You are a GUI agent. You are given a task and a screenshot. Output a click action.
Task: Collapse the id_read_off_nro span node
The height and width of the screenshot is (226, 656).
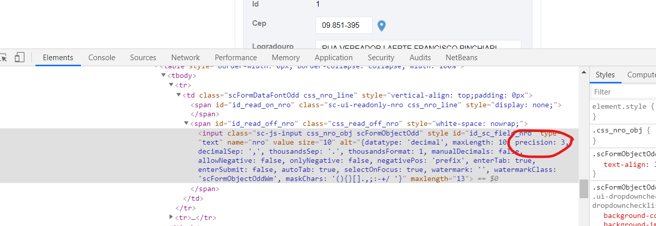(x=186, y=123)
